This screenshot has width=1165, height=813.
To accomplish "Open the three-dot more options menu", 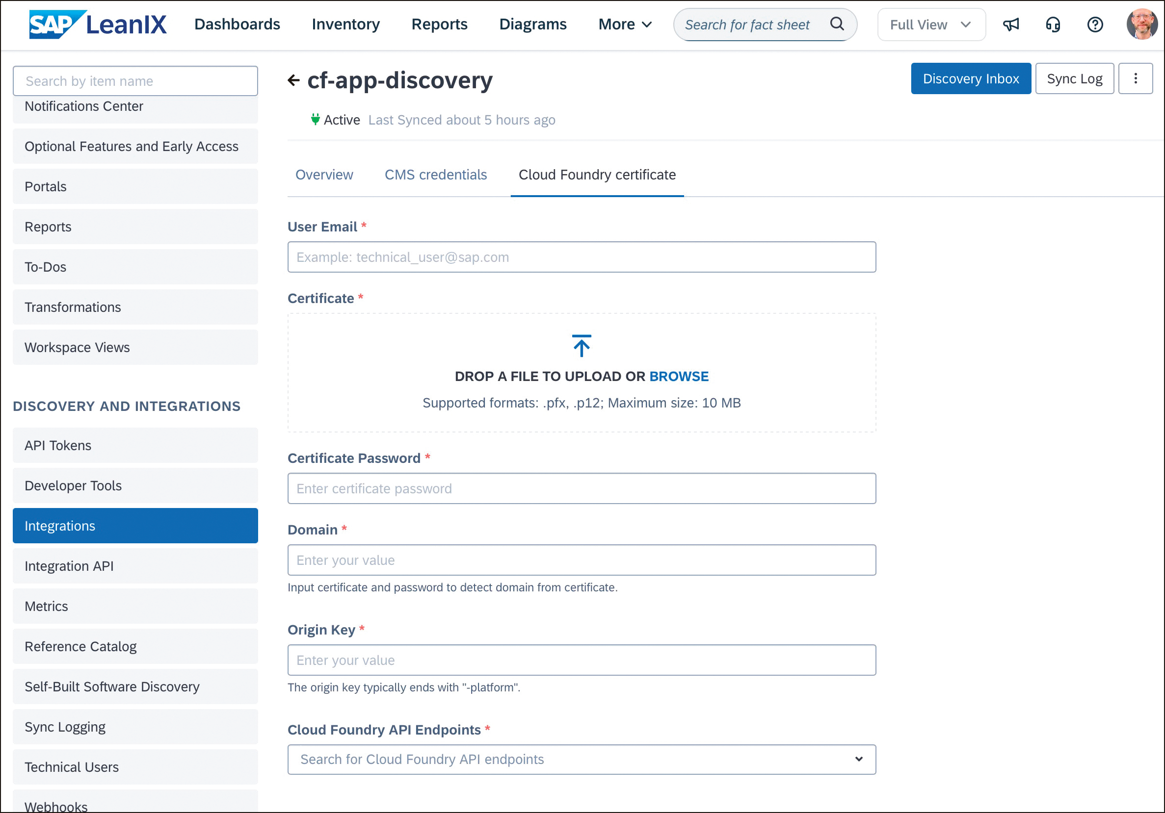I will 1136,78.
